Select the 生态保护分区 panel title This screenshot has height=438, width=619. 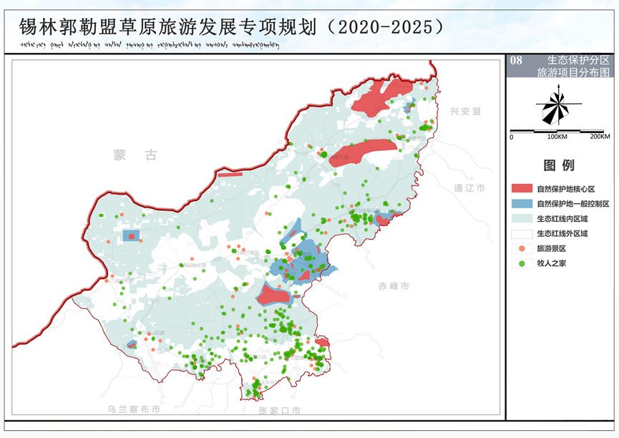[x=577, y=60]
